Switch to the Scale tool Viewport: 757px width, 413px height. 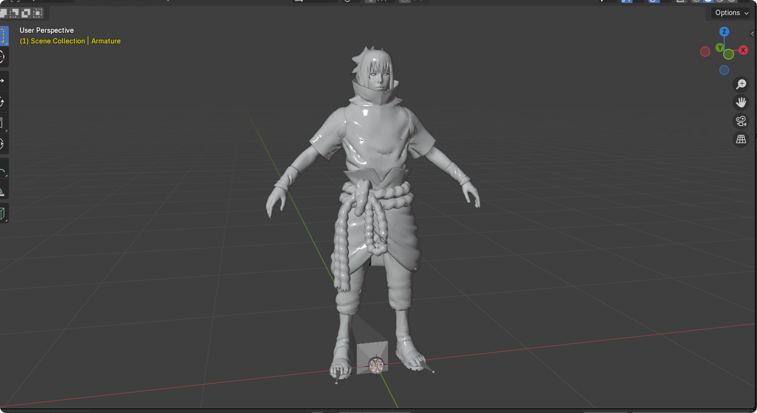3,123
